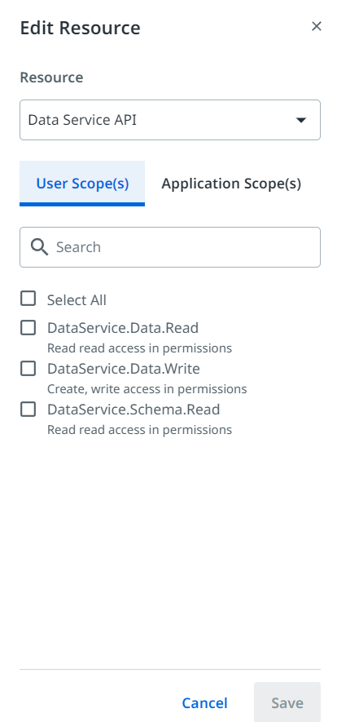Image resolution: width=337 pixels, height=722 pixels.
Task: Click the DataService.Data.Write scope name text
Action: pyautogui.click(x=124, y=369)
